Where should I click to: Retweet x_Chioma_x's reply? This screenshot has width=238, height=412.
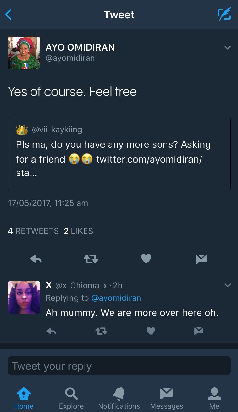[101, 331]
